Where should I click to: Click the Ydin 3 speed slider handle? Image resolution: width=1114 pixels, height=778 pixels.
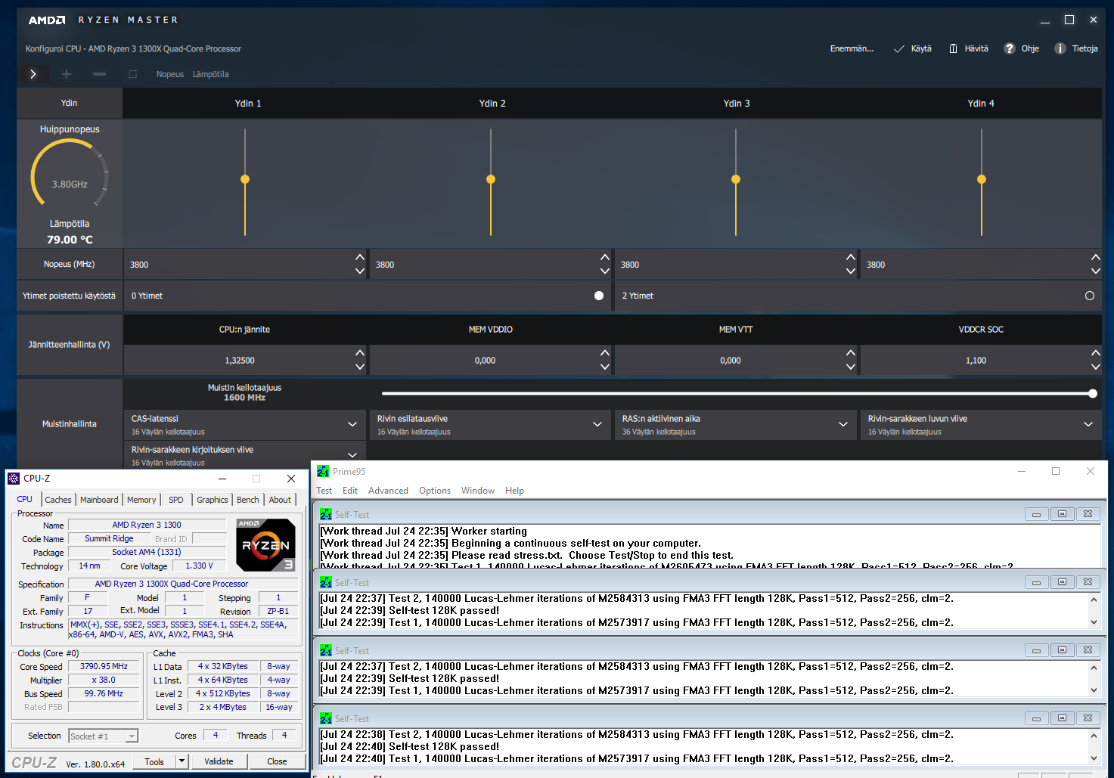(x=736, y=179)
